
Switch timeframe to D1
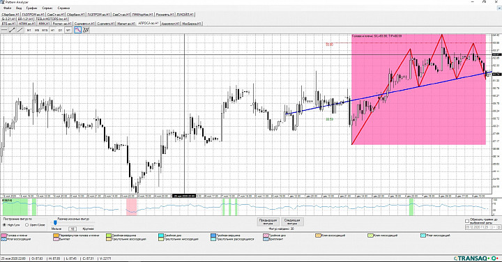click(x=60, y=30)
